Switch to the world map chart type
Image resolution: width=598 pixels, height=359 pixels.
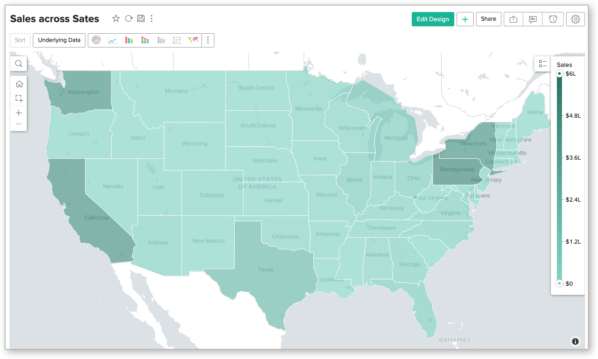[194, 40]
